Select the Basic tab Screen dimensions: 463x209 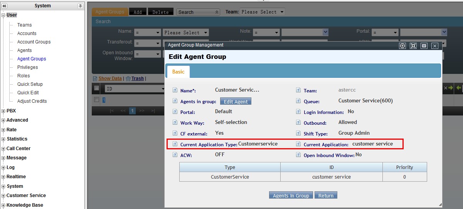[178, 72]
